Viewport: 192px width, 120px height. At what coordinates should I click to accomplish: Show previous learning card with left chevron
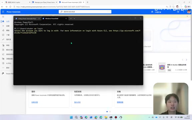tap(183, 60)
